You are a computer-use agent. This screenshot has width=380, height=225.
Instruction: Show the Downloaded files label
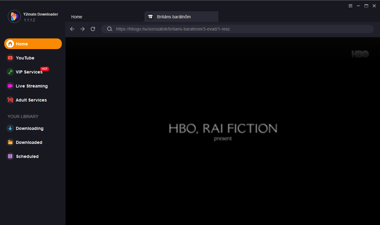coord(29,142)
